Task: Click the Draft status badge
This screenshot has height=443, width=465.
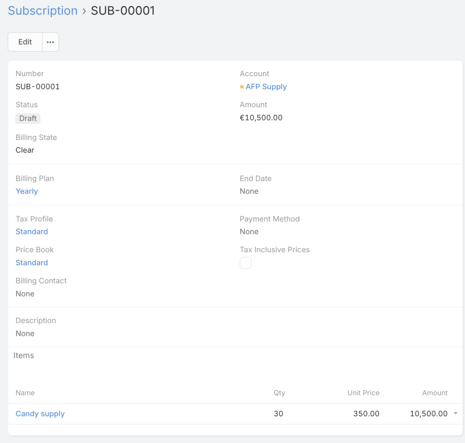Action: pyautogui.click(x=28, y=118)
